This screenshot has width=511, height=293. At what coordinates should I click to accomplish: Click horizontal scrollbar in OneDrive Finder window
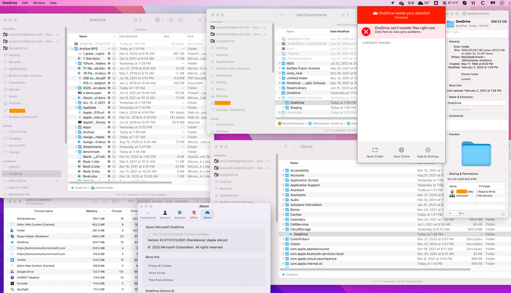[120, 183]
